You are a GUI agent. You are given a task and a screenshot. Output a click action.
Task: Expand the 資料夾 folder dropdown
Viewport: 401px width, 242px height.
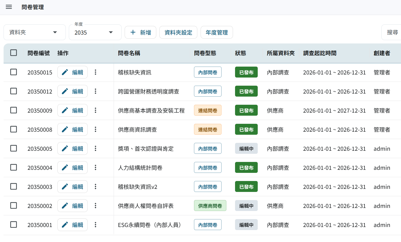(x=35, y=32)
